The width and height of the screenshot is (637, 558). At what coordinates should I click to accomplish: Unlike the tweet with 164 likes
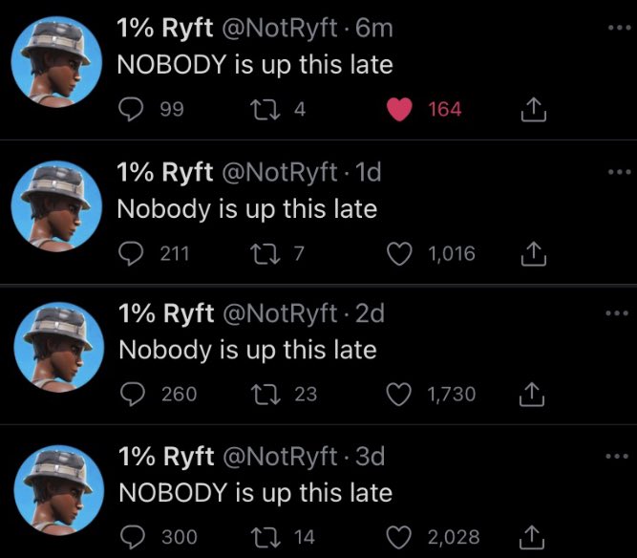pos(398,110)
